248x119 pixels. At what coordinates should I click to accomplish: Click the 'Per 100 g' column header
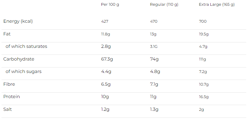coord(110,5)
